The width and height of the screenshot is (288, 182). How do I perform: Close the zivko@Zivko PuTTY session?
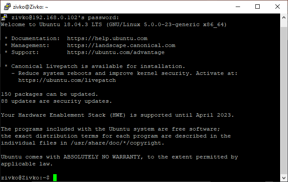click(x=278, y=7)
